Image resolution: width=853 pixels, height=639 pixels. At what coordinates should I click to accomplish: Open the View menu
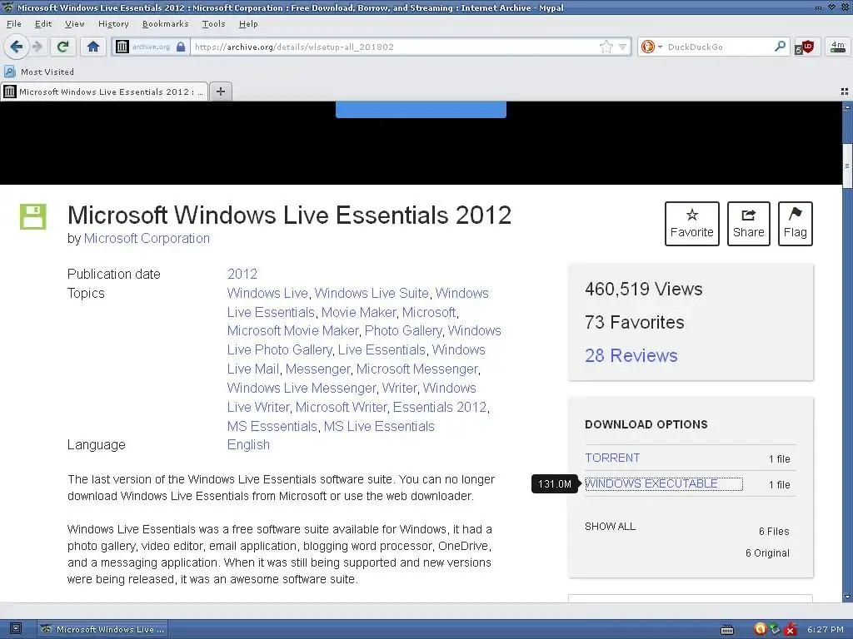[x=74, y=24]
